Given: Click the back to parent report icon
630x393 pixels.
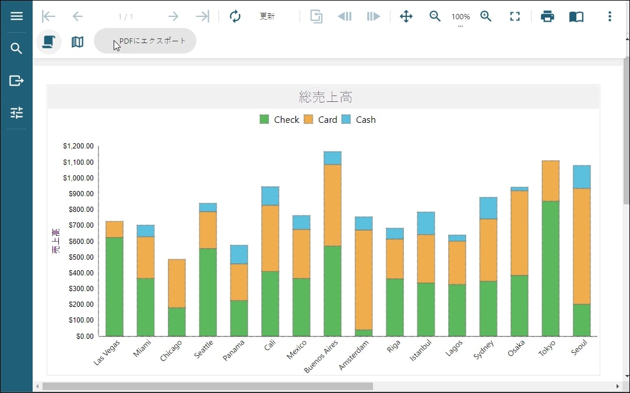Looking at the screenshot, I should [316, 16].
